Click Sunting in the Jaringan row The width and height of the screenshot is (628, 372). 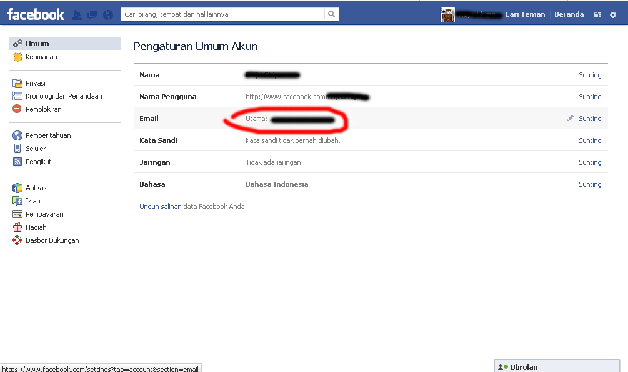[590, 162]
